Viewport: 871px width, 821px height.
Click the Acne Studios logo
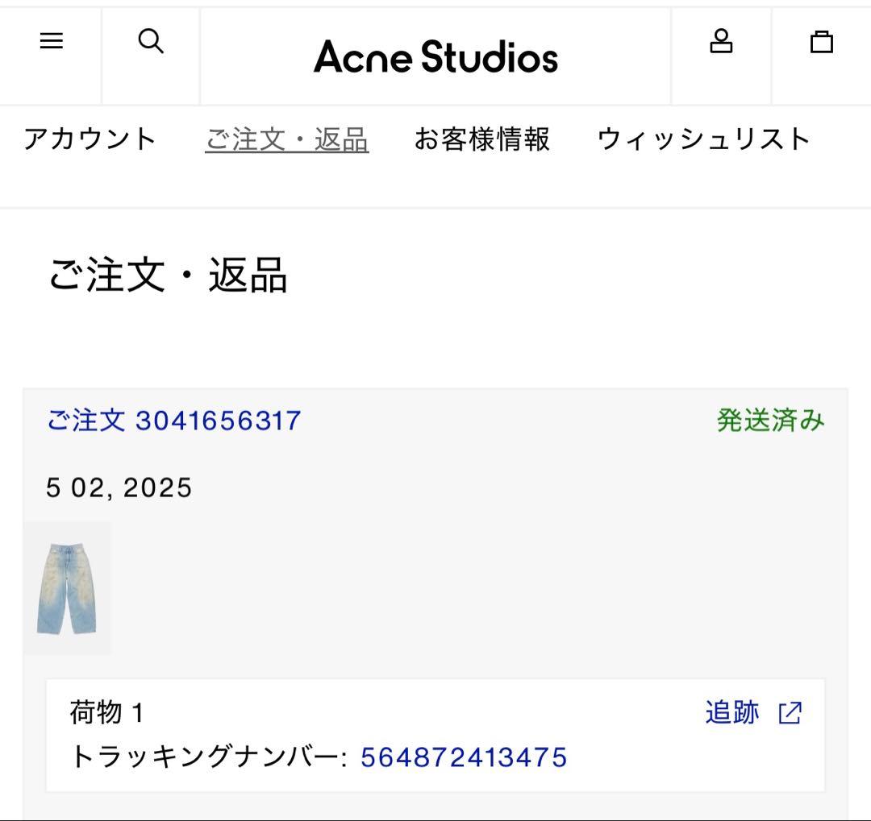click(x=435, y=56)
